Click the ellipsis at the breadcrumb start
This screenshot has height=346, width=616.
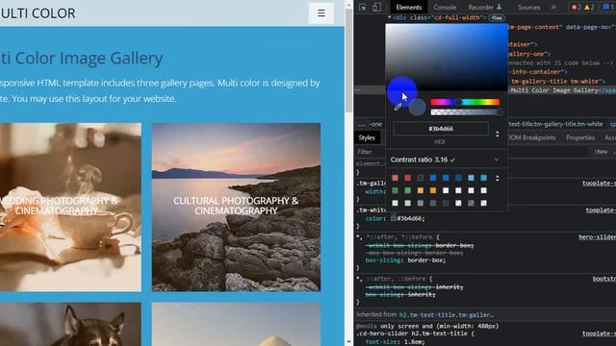coord(362,124)
